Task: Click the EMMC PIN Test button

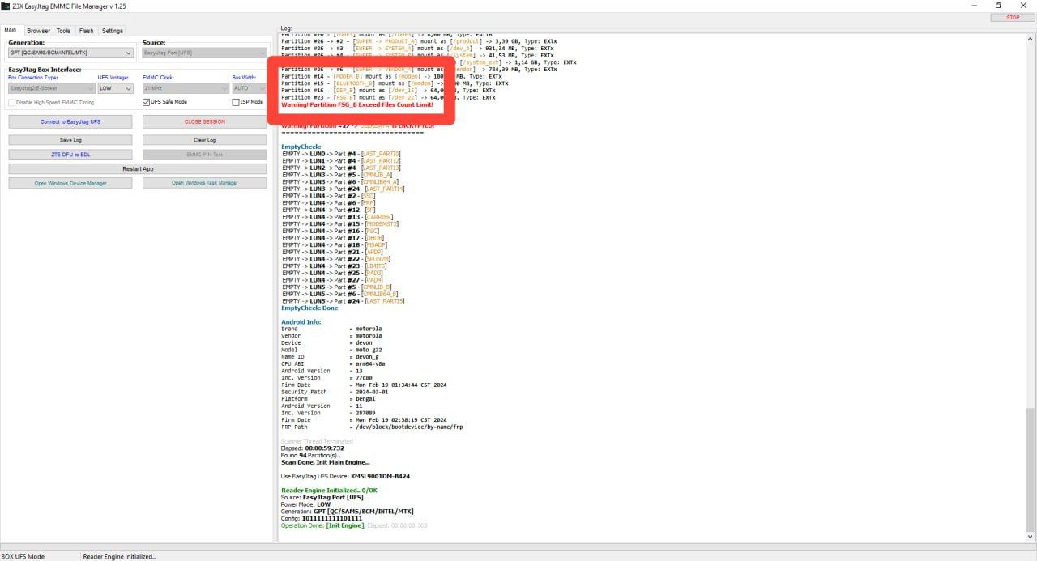Action: pos(204,155)
